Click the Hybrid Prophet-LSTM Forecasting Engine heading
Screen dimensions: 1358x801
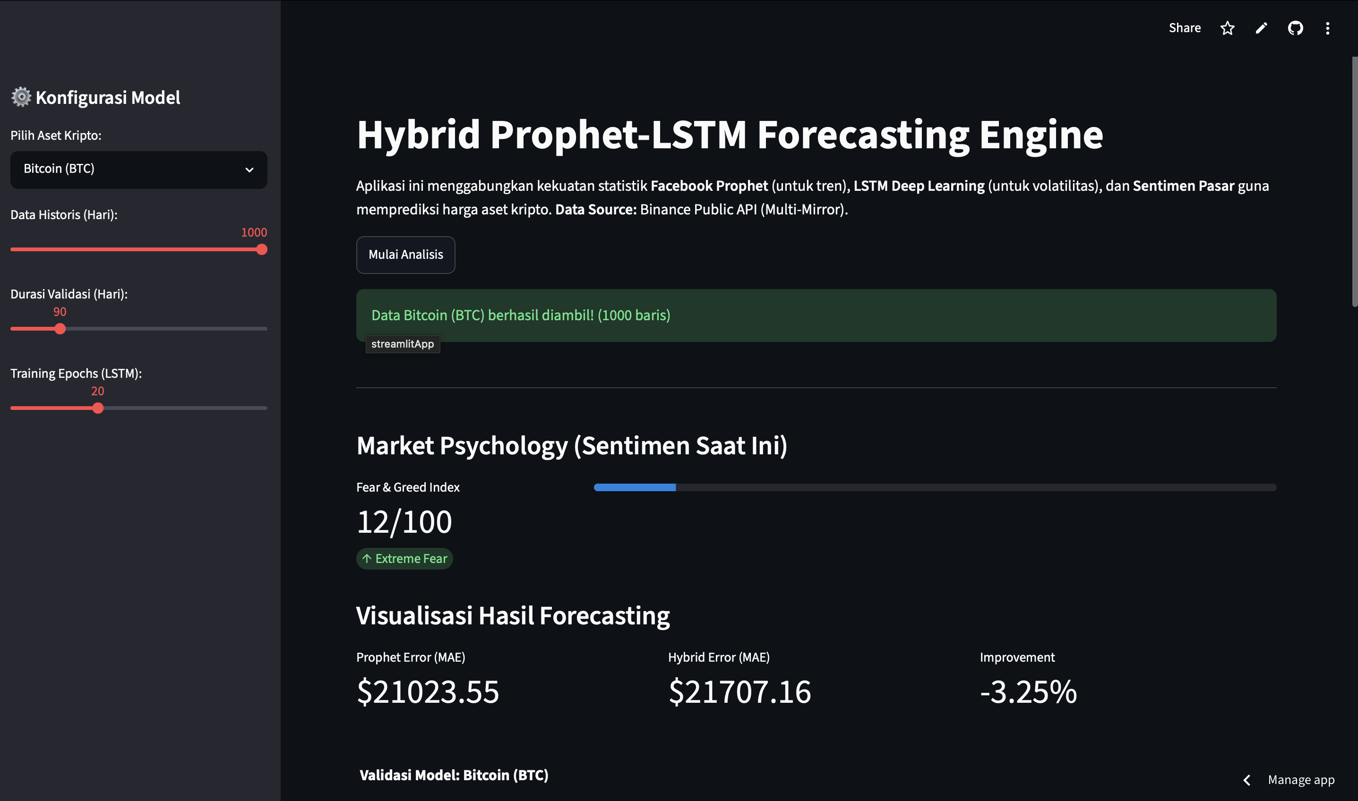(x=730, y=135)
